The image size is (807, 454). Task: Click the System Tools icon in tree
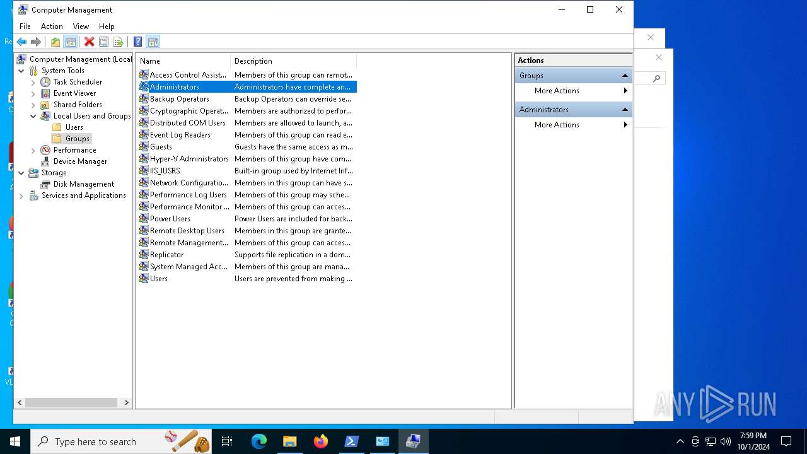(x=33, y=71)
